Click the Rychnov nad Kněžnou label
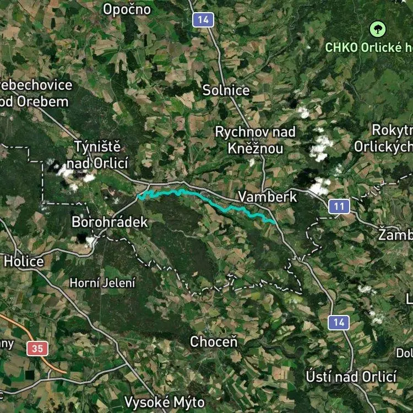 coord(255,140)
